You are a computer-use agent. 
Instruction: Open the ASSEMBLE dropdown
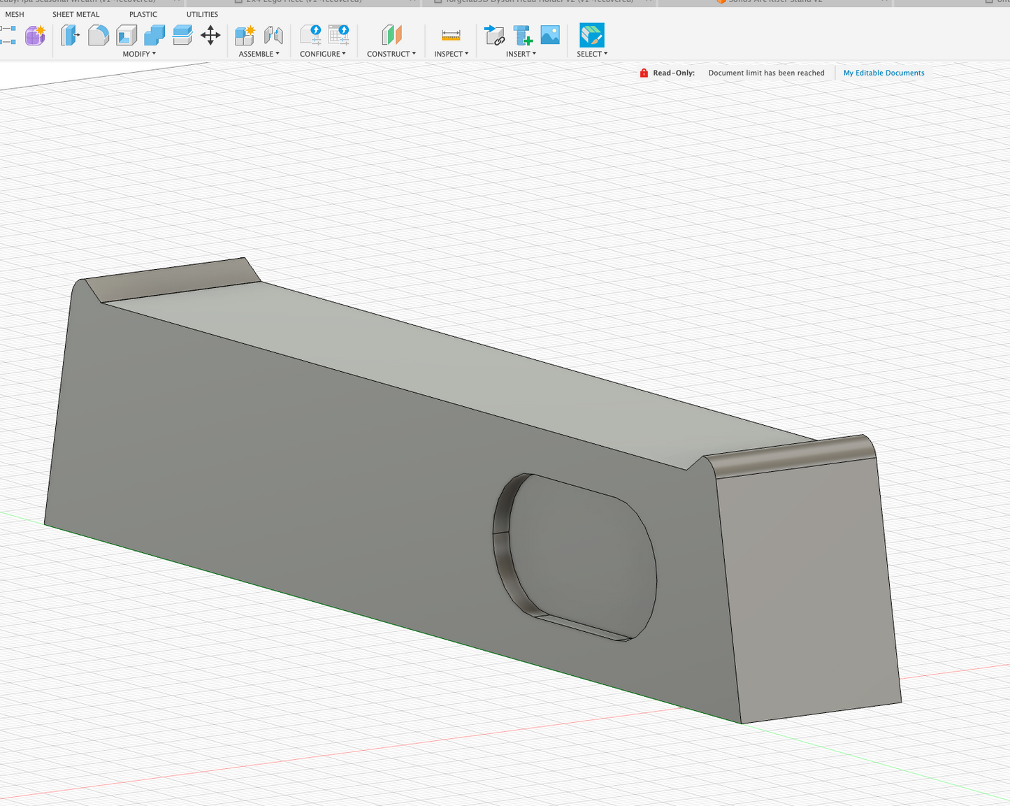[259, 54]
